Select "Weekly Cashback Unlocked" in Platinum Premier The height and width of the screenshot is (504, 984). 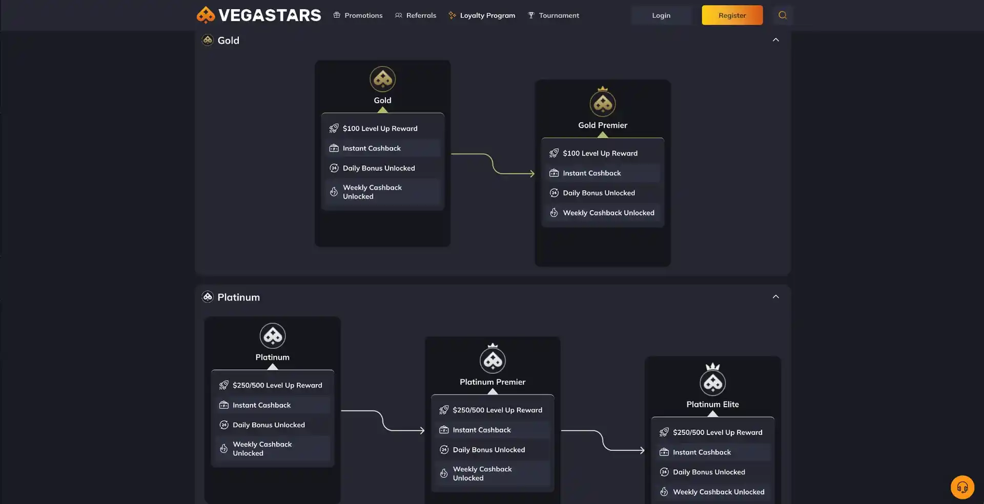[x=482, y=473]
